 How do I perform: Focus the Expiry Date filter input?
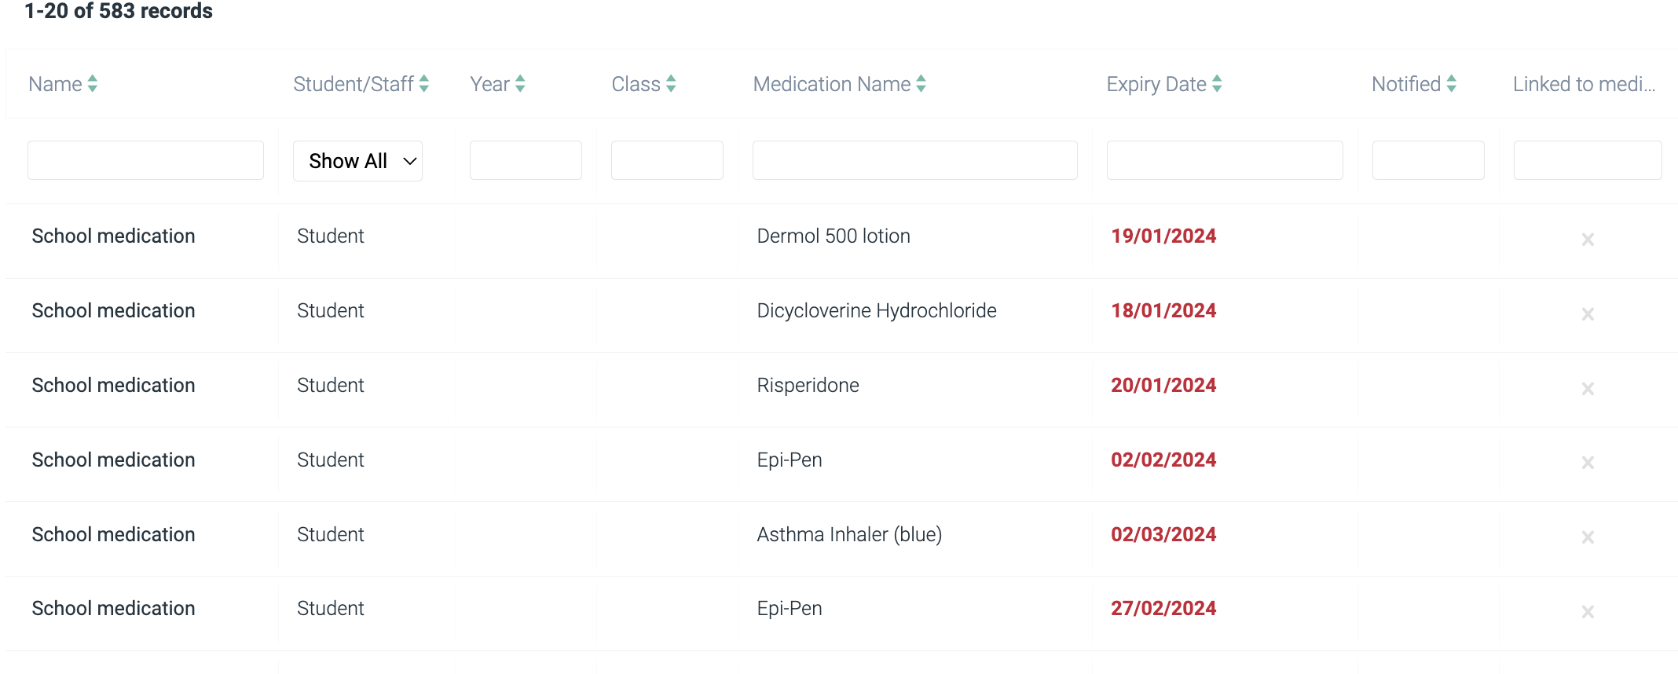point(1225,160)
